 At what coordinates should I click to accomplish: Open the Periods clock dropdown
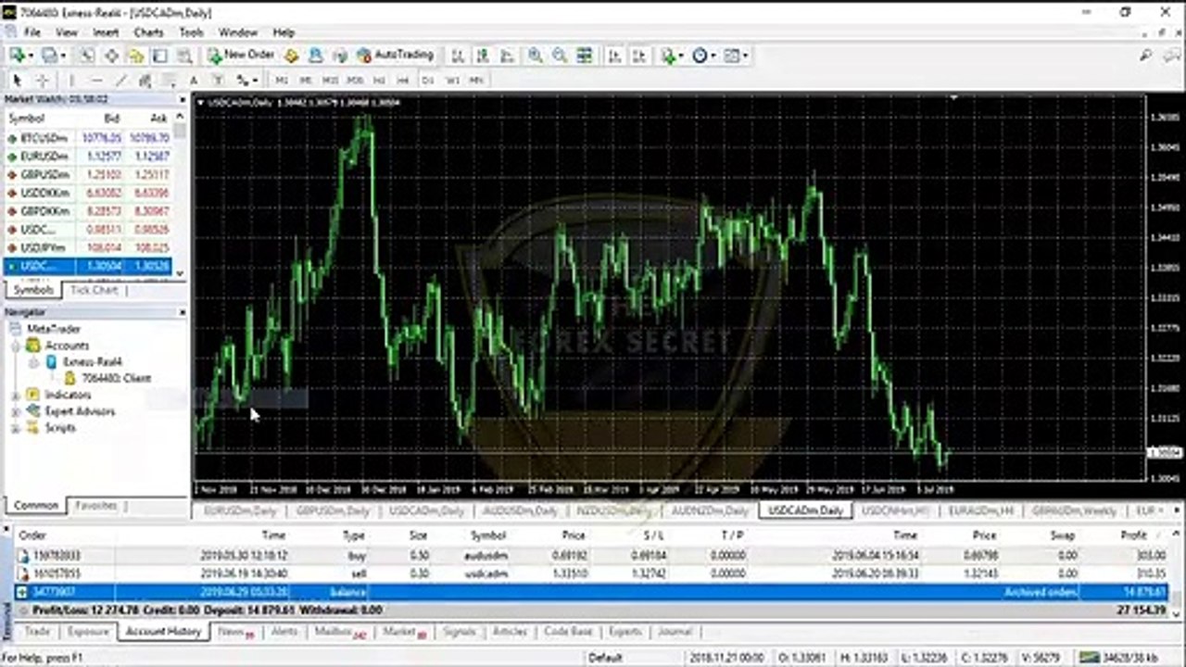[x=703, y=56]
